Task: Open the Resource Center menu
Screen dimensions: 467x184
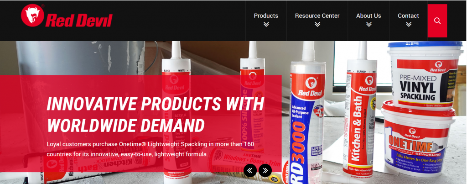Action: 317,16
